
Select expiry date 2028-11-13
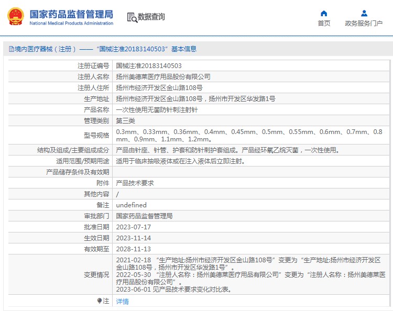pos(134,249)
